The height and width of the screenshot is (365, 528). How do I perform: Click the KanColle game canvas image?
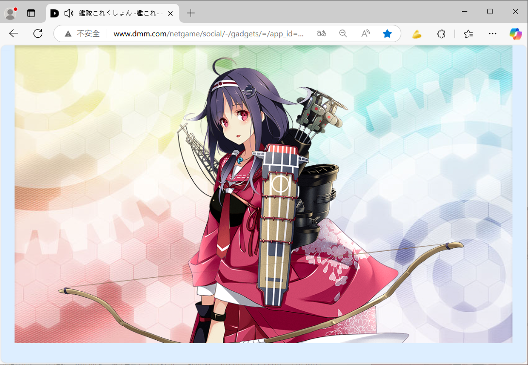[264, 194]
